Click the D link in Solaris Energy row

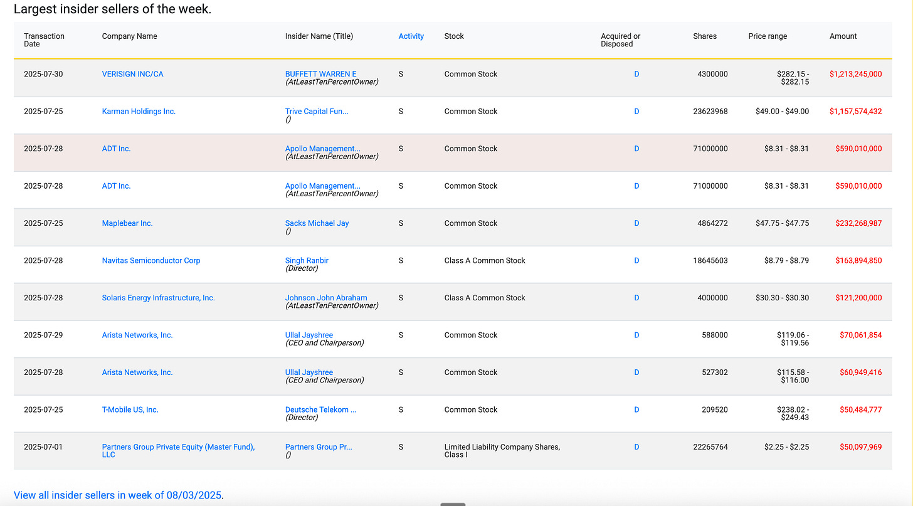coord(636,298)
